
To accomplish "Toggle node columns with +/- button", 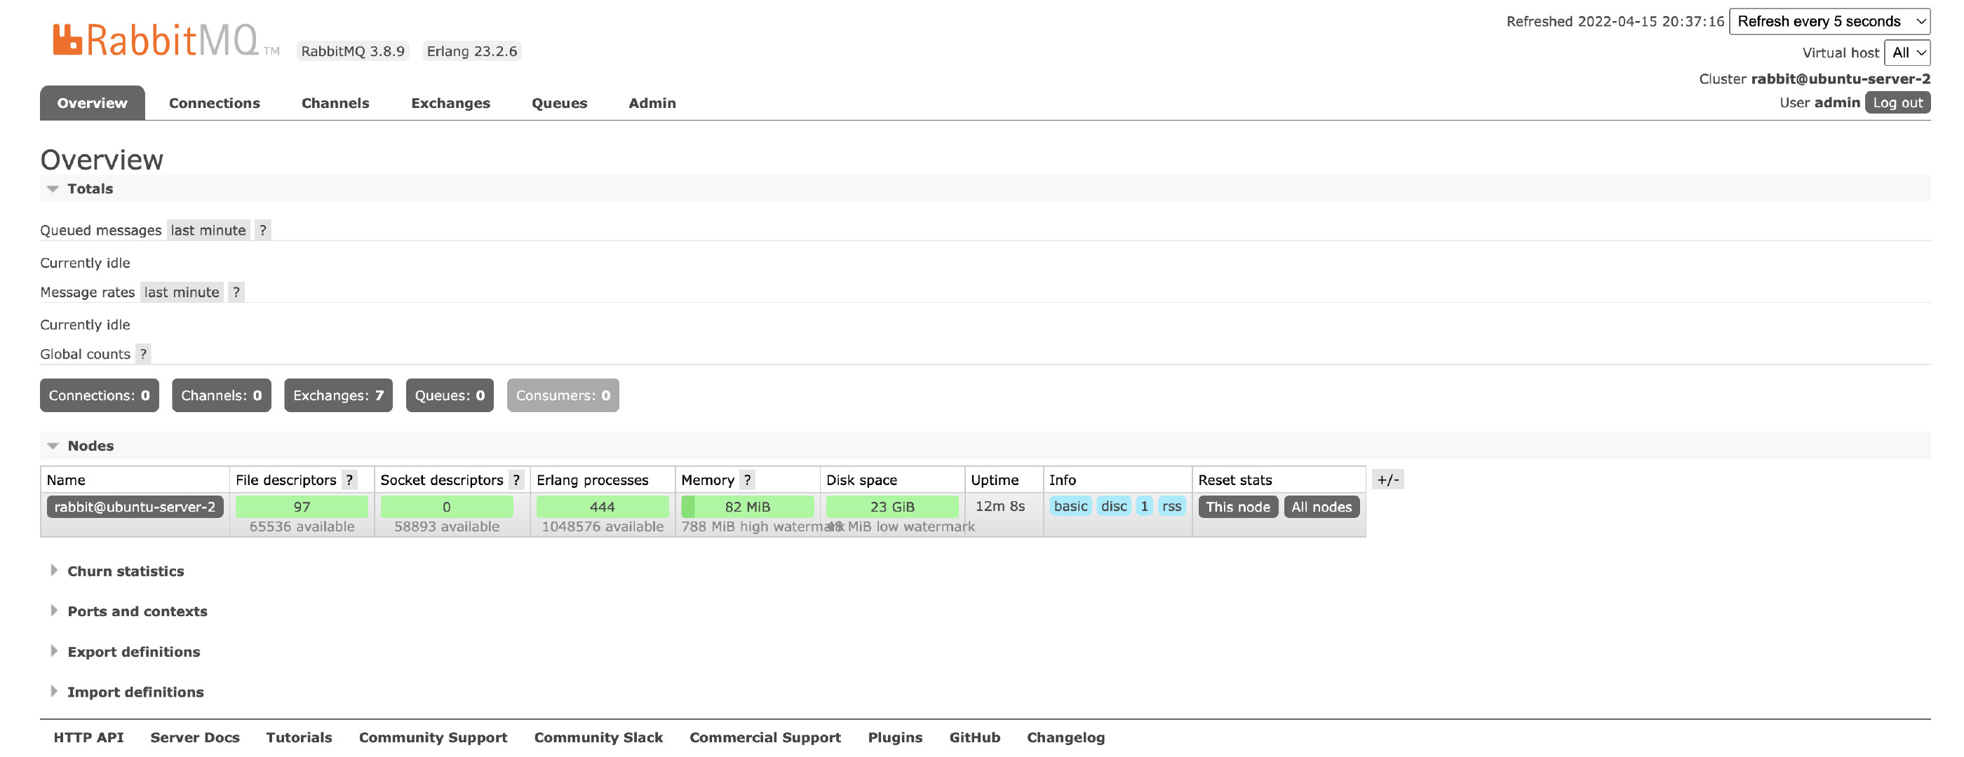I will (x=1387, y=480).
